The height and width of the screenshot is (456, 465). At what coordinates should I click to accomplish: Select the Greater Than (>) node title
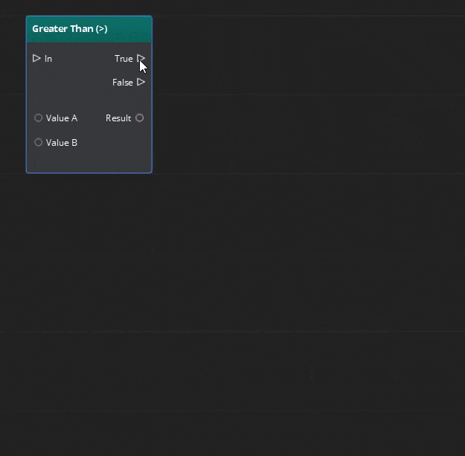70,29
